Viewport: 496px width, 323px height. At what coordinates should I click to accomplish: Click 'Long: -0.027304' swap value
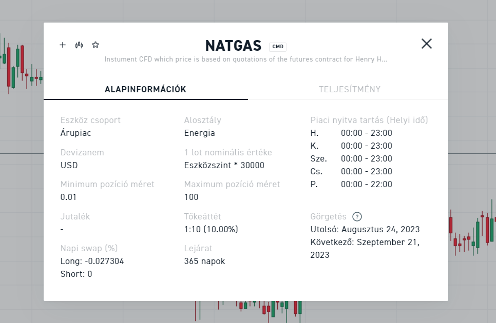[92, 261]
